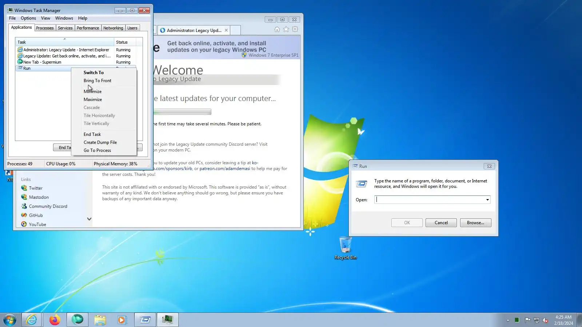
Task: Close the Run dialog with X
Action: (x=489, y=166)
